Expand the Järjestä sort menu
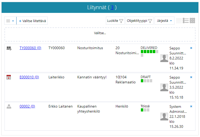Viewport: 200px width, 137px height. click(164, 21)
